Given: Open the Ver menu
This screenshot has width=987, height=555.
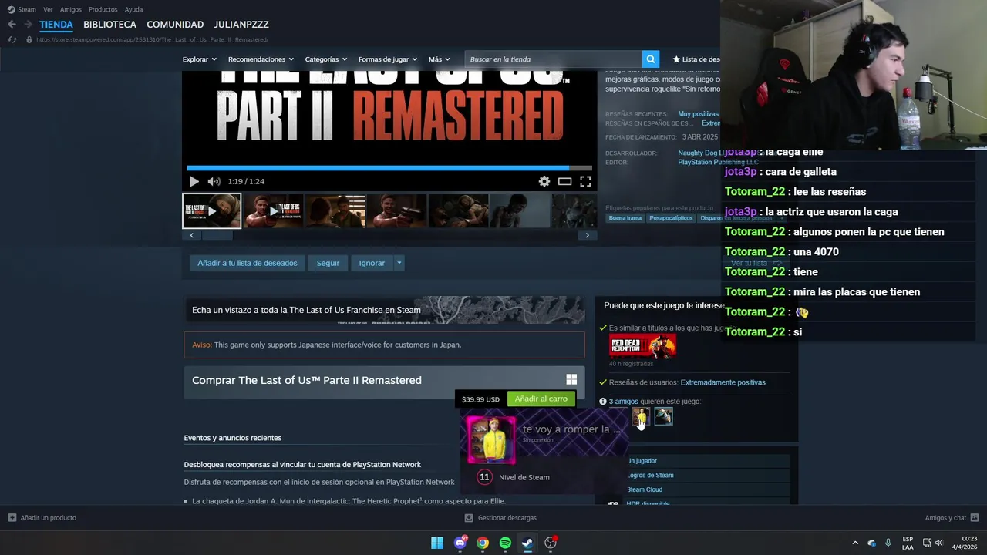Looking at the screenshot, I should tap(48, 9).
